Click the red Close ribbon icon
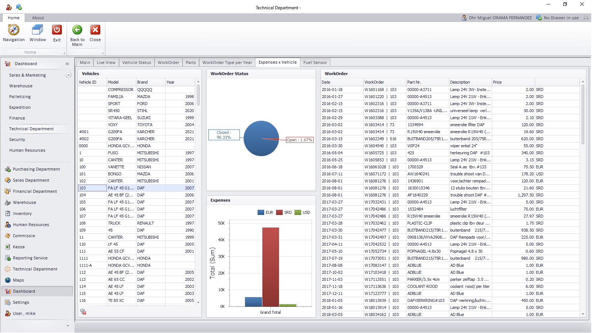Viewport: 592px width, 333px height. 95,30
